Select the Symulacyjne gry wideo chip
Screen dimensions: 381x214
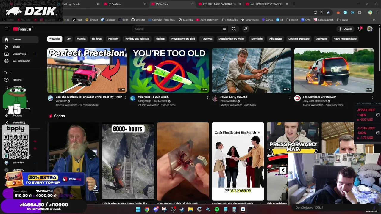(231, 39)
